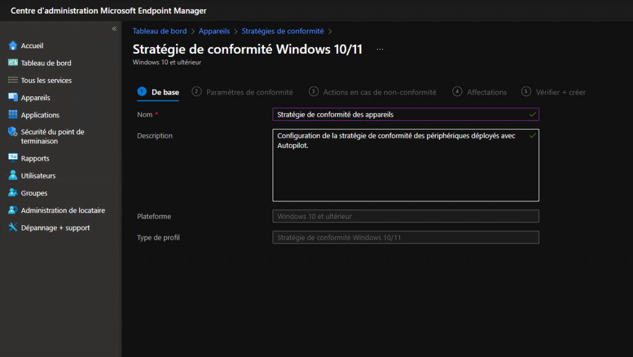Click the disabled Plateforme field
633x357 pixels.
(406, 216)
